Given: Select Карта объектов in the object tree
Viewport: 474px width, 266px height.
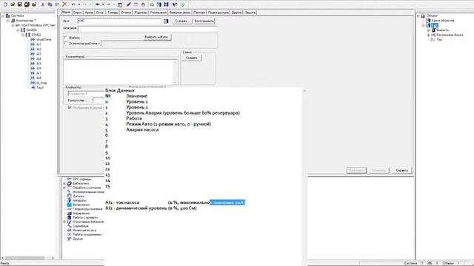Looking at the screenshot, I should coord(443,21).
